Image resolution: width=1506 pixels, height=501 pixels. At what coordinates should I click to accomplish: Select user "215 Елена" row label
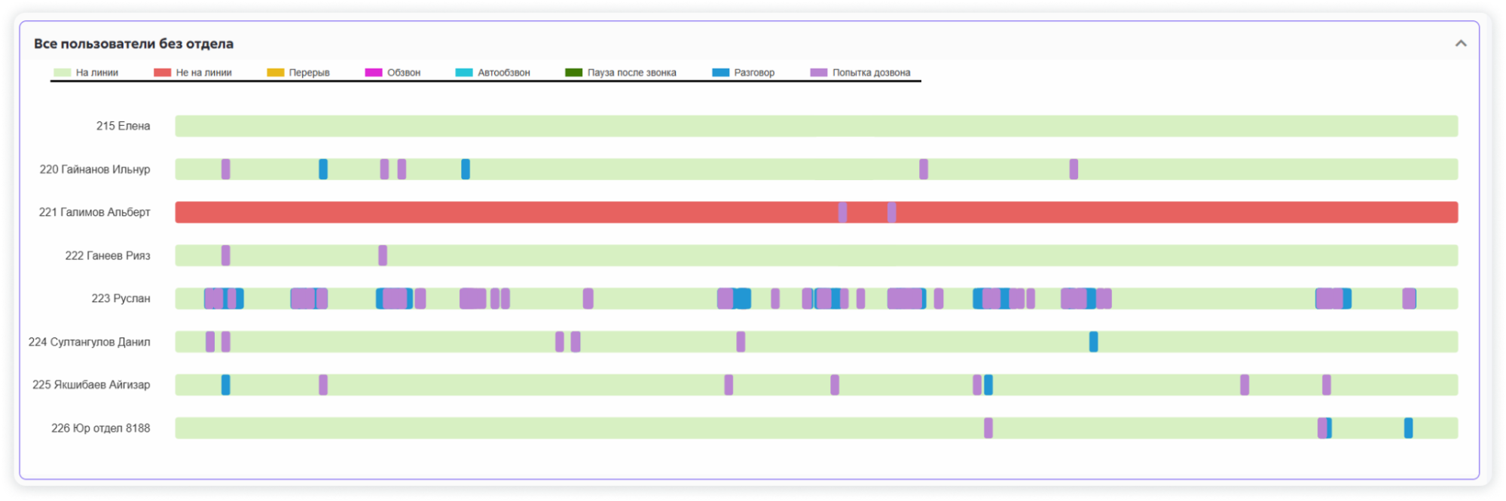tap(123, 126)
